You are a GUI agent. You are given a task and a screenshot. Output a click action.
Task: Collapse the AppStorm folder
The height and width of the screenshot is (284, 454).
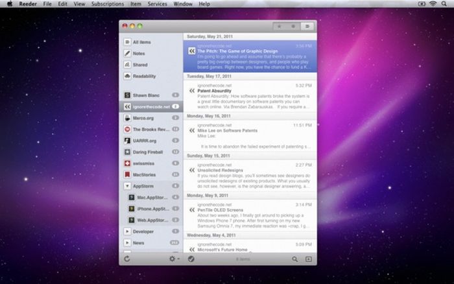127,186
